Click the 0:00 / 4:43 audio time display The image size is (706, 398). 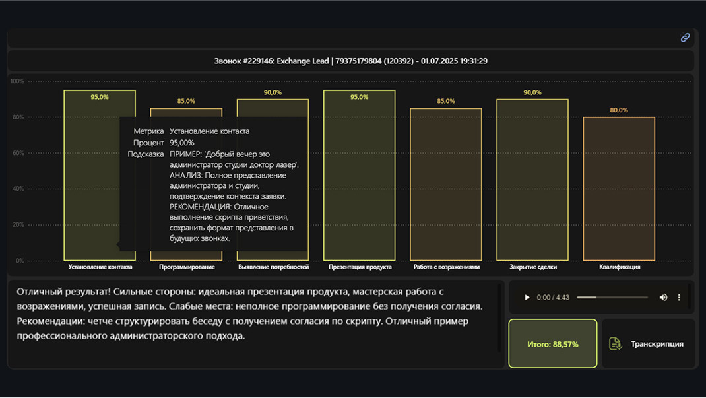point(553,298)
